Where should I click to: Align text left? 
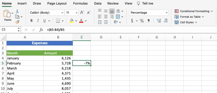pyautogui.click(x=100, y=17)
